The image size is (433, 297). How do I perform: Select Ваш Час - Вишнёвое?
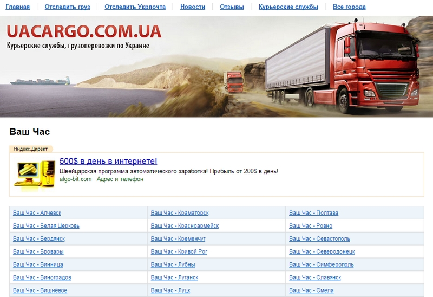pos(40,290)
